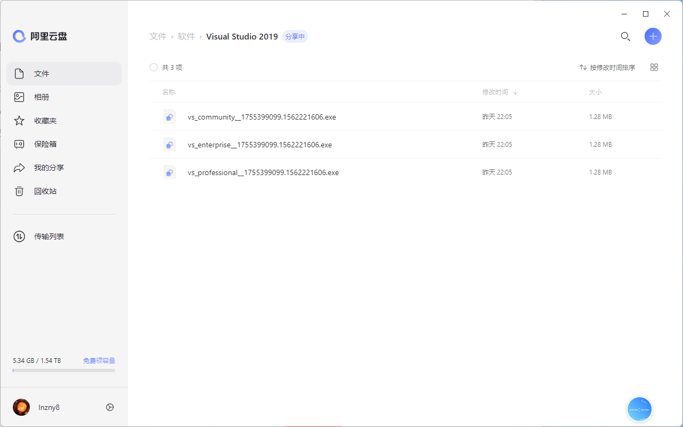Click the floating assistant bubble bottom right

coord(639,409)
